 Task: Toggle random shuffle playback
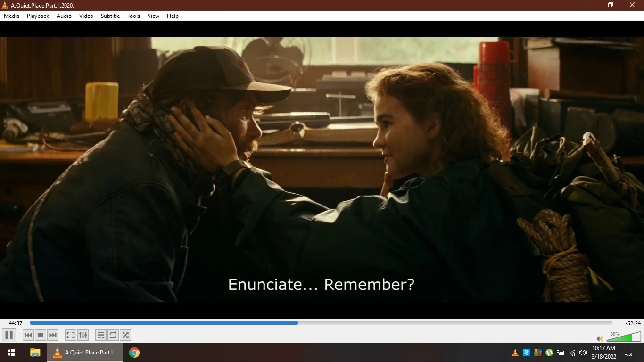pyautogui.click(x=125, y=335)
